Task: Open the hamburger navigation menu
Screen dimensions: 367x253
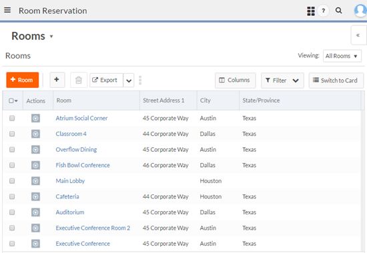Action: coord(7,10)
